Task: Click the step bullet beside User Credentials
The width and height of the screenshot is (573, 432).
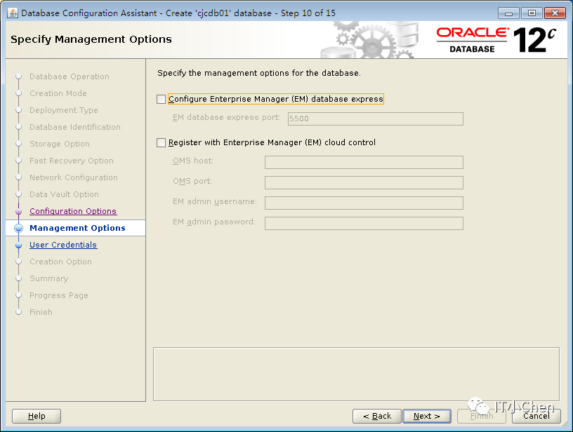Action: coord(19,245)
